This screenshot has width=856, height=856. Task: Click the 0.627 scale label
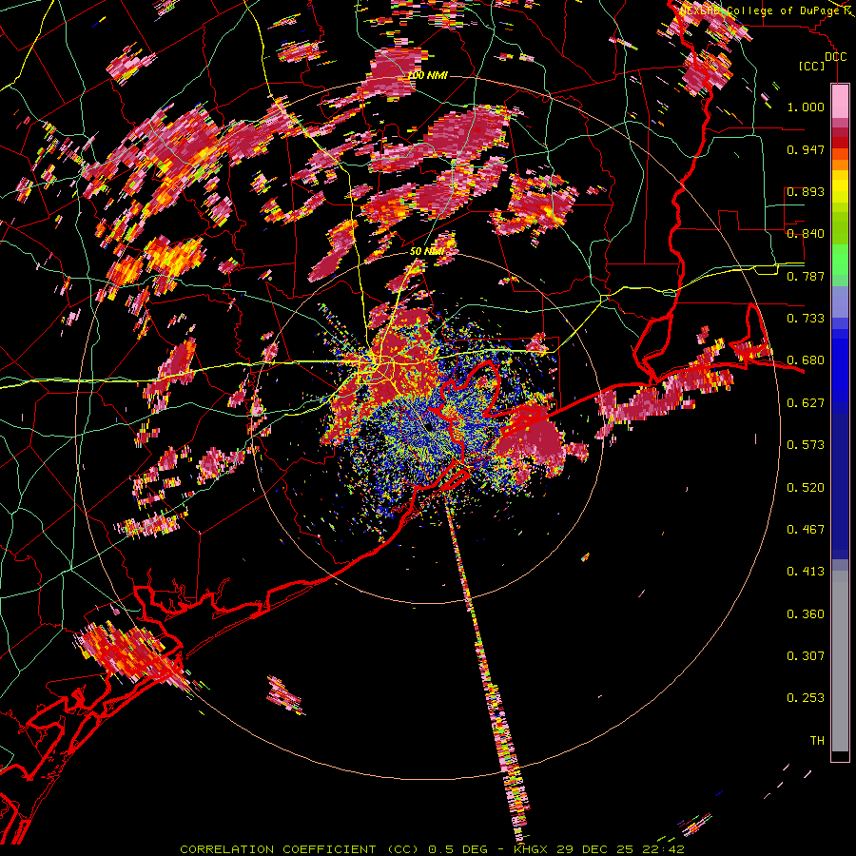coord(806,402)
